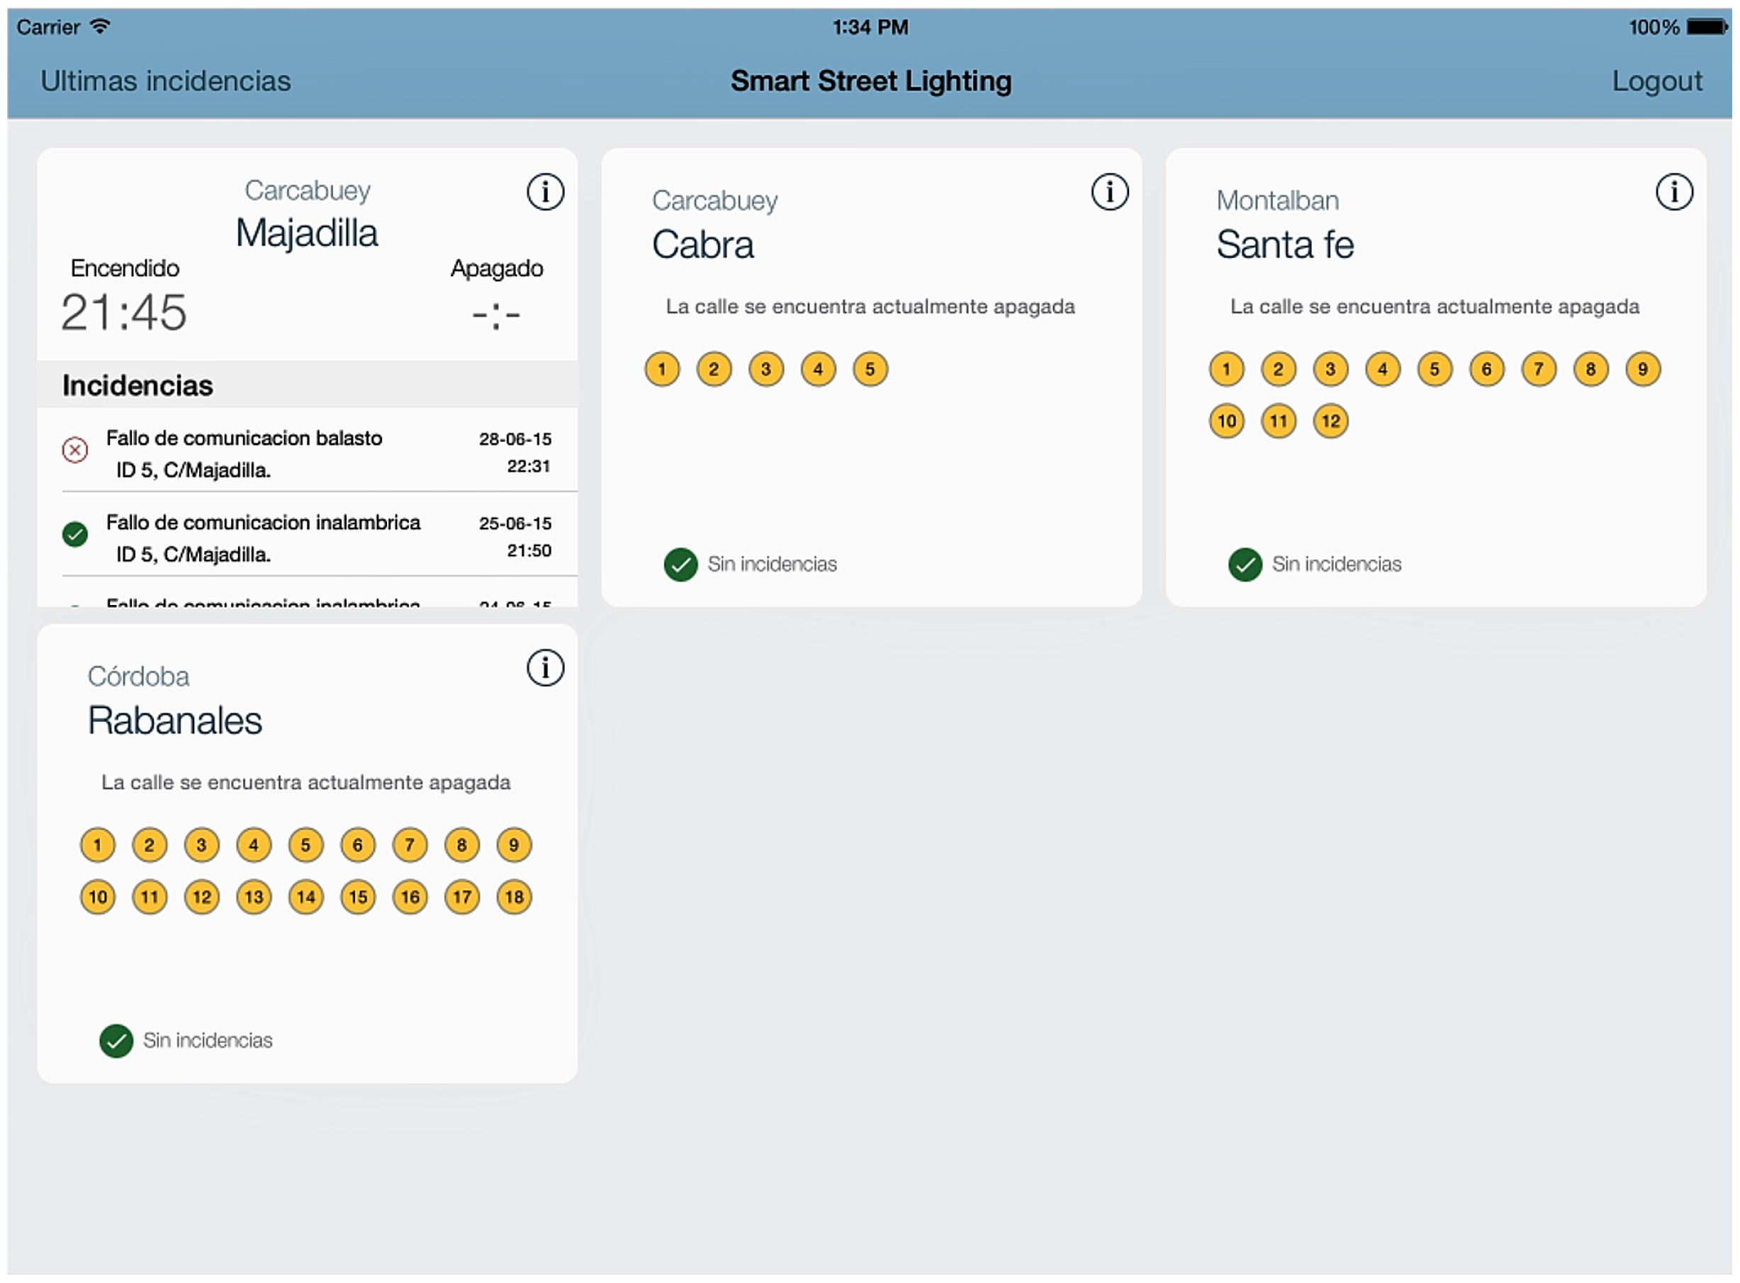Screen dimensions: 1740x1283
Task: Show info for the Santa fe card
Action: [1673, 192]
